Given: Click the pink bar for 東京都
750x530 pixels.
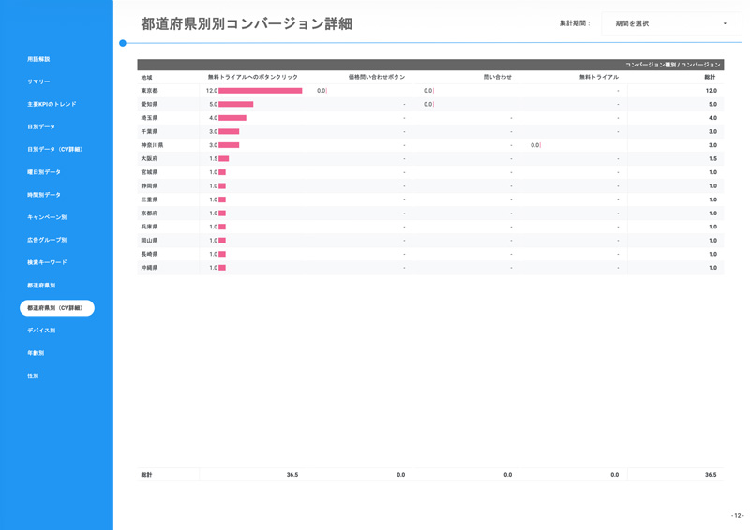Looking at the screenshot, I should coord(260,91).
